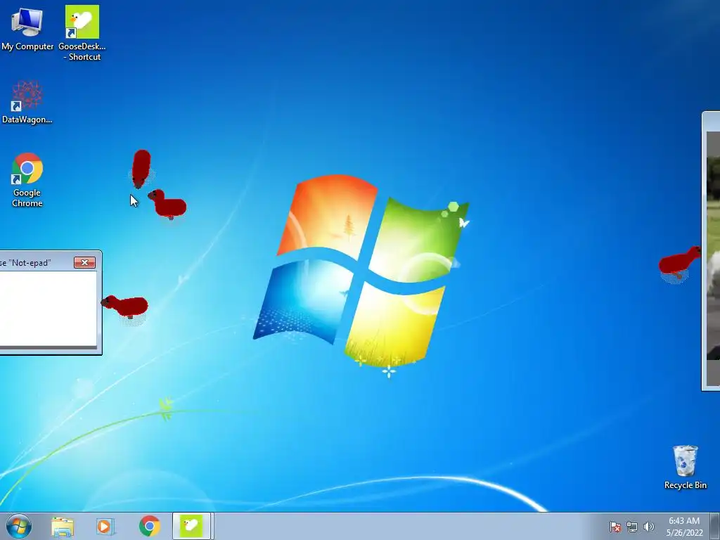Open the clock showing 6:43 AM
Image resolution: width=720 pixels, height=540 pixels.
pyautogui.click(x=684, y=526)
